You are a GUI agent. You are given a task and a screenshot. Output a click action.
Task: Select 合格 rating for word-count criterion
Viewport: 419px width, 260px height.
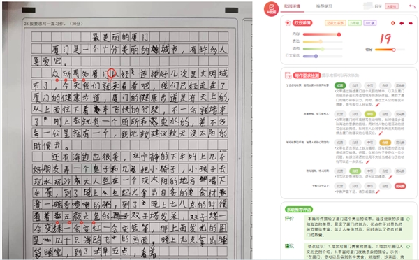tap(385, 186)
